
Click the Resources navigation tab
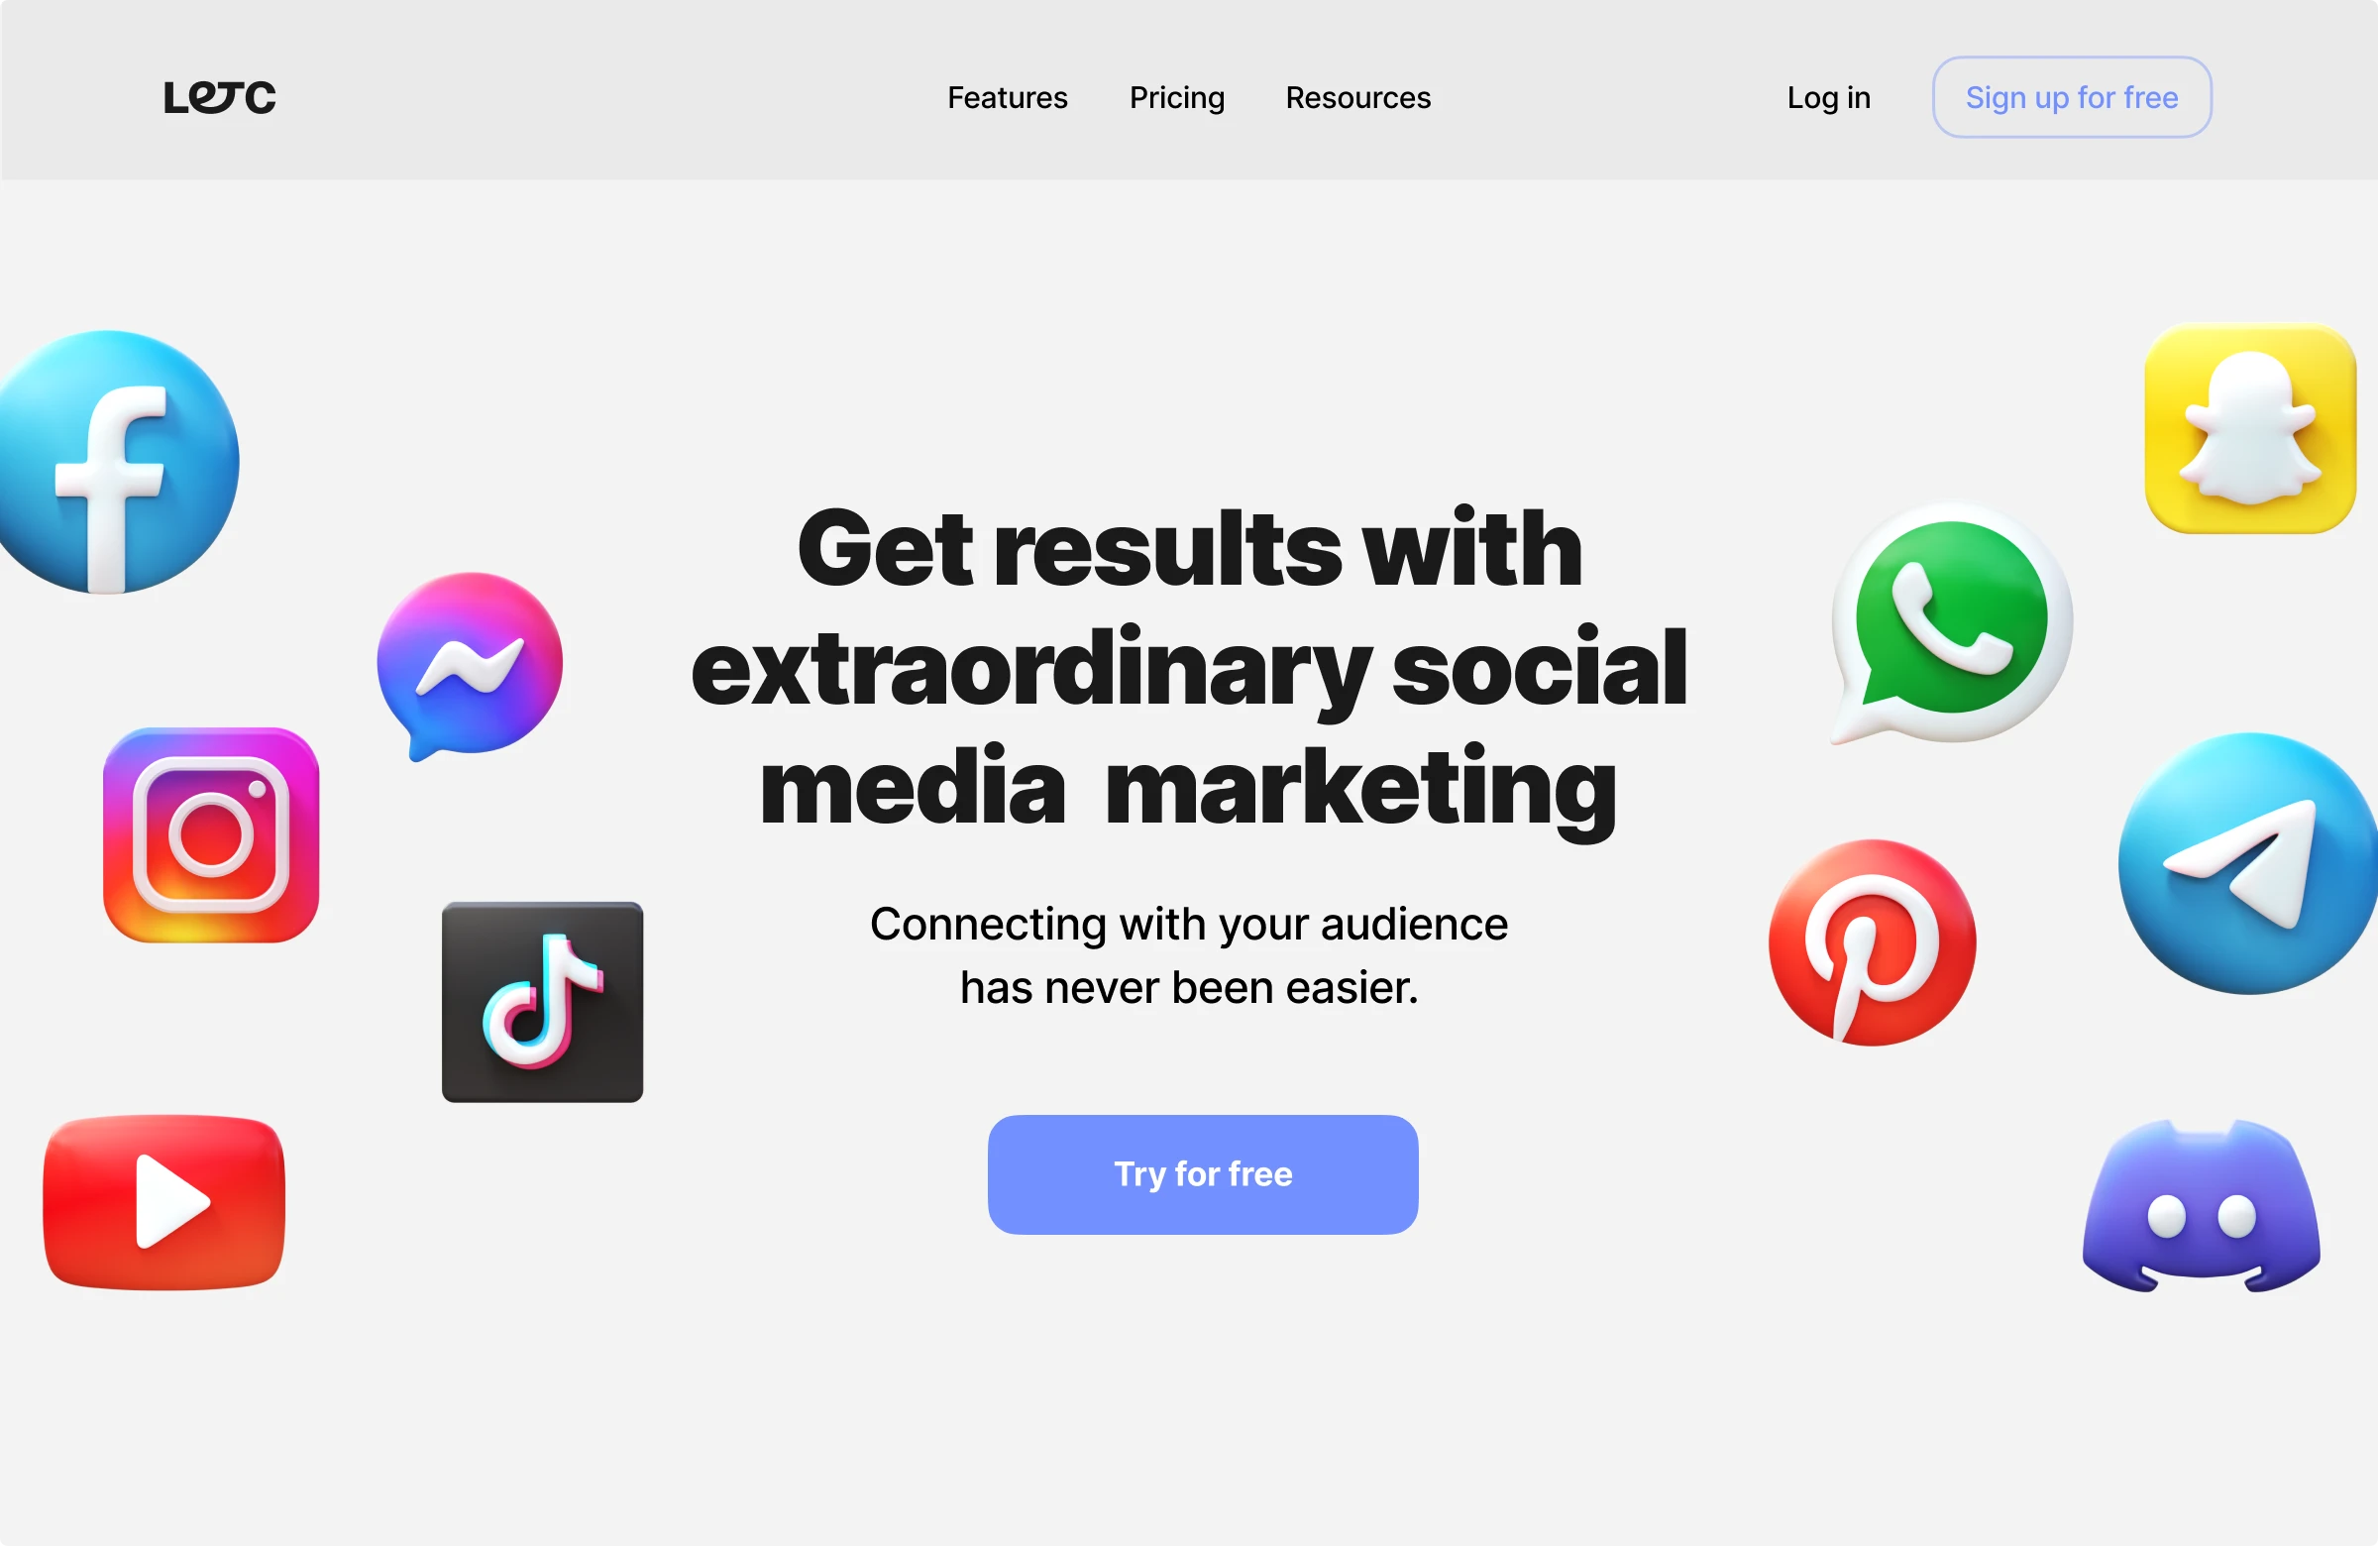pyautogui.click(x=1357, y=95)
